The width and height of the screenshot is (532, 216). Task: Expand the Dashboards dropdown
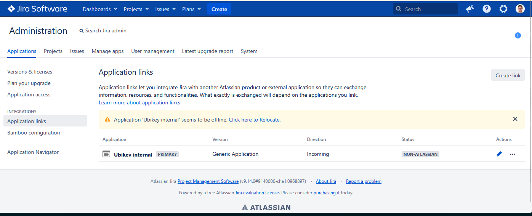[x=100, y=9]
